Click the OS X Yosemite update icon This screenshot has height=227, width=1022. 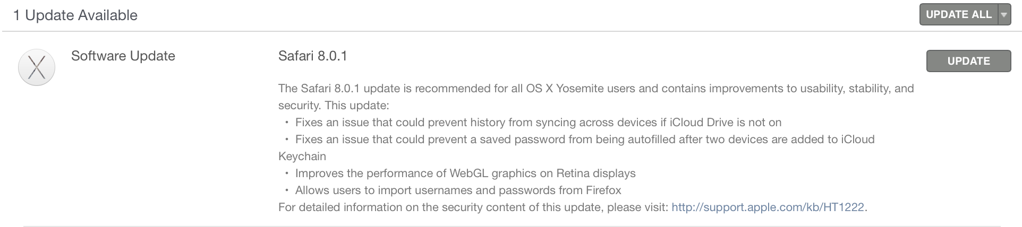click(x=37, y=67)
